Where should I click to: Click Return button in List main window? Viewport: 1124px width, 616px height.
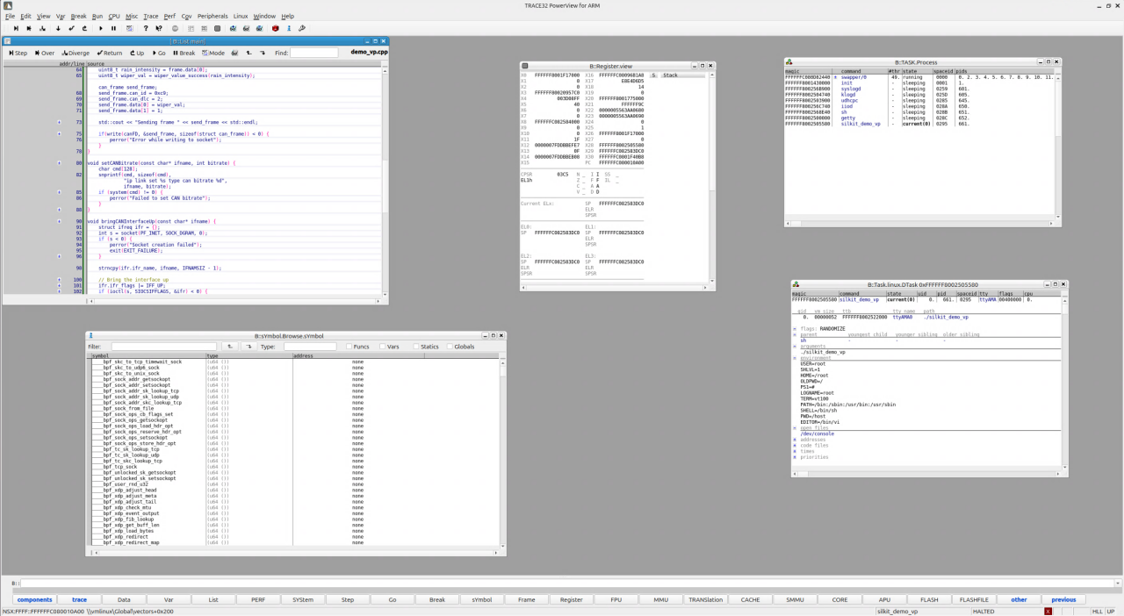pos(110,53)
